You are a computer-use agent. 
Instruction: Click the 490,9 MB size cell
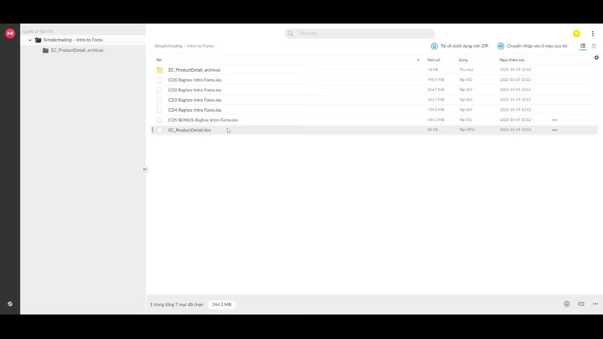tap(436, 80)
